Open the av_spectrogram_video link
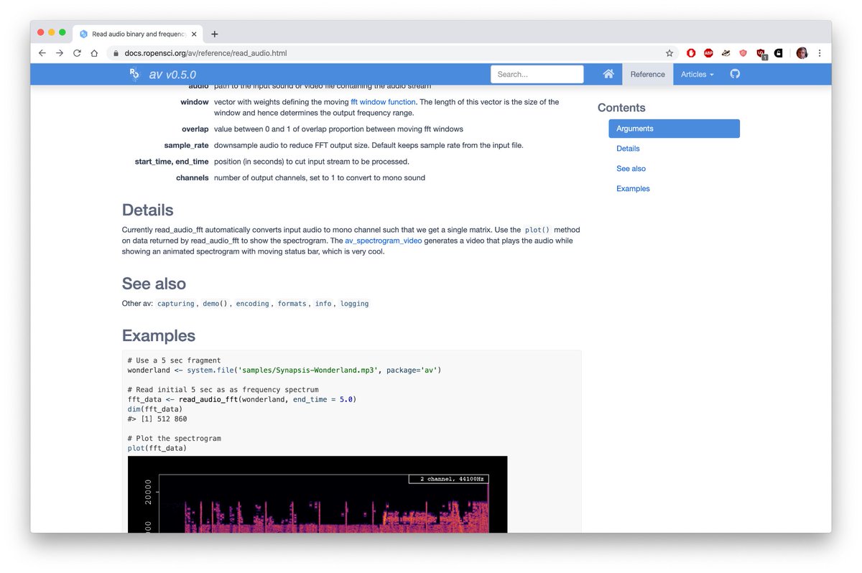The image size is (862, 573). click(x=383, y=241)
